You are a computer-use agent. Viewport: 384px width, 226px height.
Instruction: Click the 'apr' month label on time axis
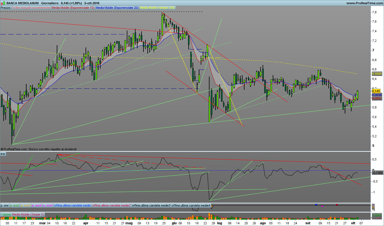pyautogui.click(x=85, y=223)
